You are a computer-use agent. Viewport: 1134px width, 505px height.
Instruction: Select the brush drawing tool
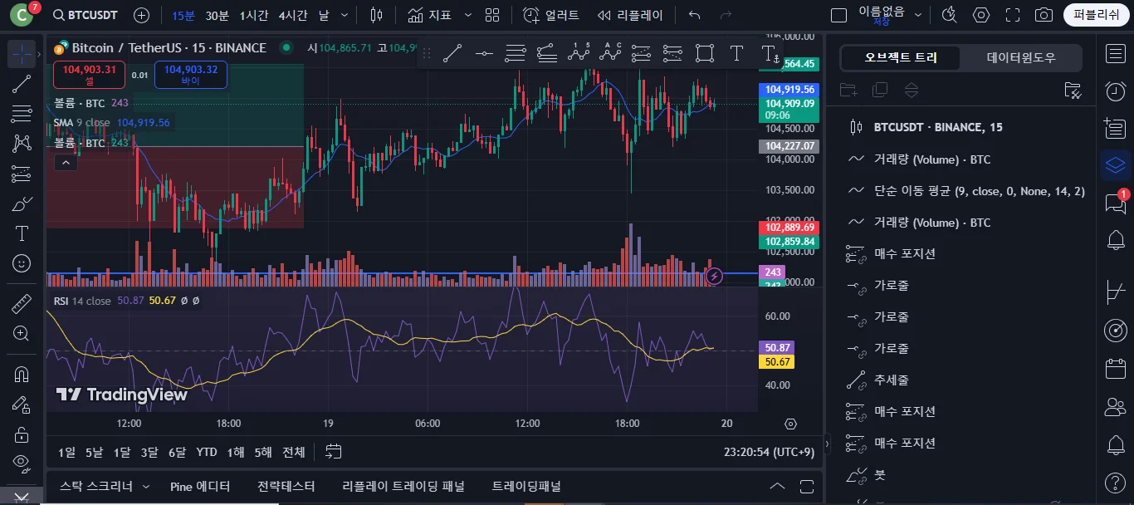22,203
